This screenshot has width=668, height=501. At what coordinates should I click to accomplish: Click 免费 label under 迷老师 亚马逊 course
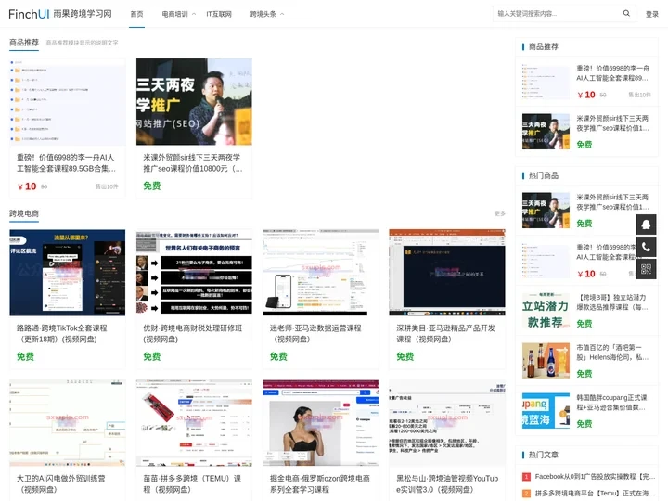[x=278, y=356]
